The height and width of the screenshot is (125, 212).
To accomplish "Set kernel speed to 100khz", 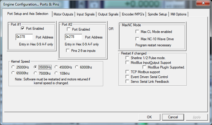I will pos(57,73).
